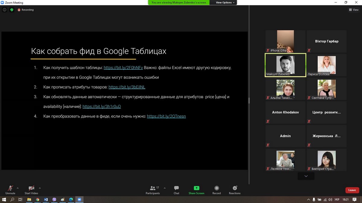Viewport: 362px width, 203px height.
Task: Expand audio options arrow next to Unmute
Action: click(17, 188)
